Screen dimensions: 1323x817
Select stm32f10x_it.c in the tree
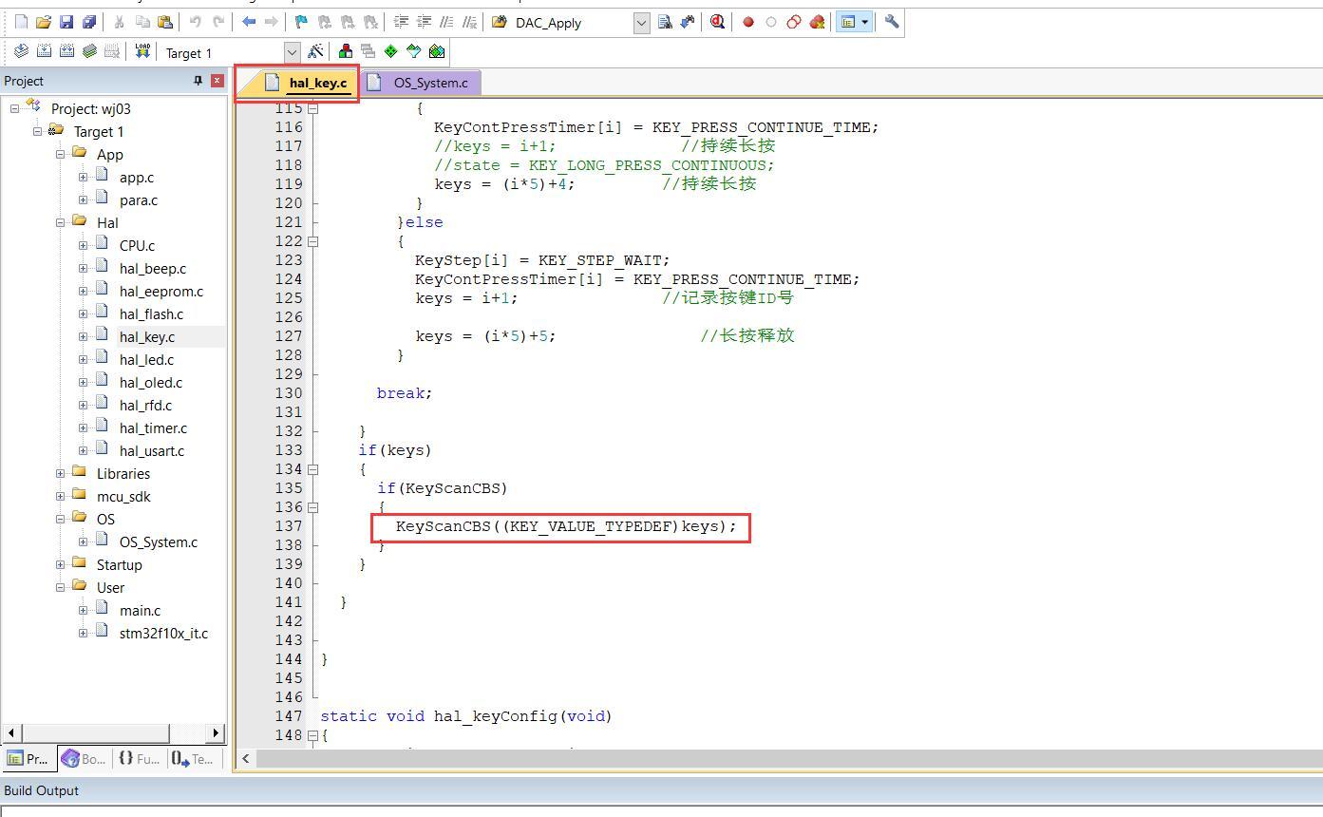(163, 633)
